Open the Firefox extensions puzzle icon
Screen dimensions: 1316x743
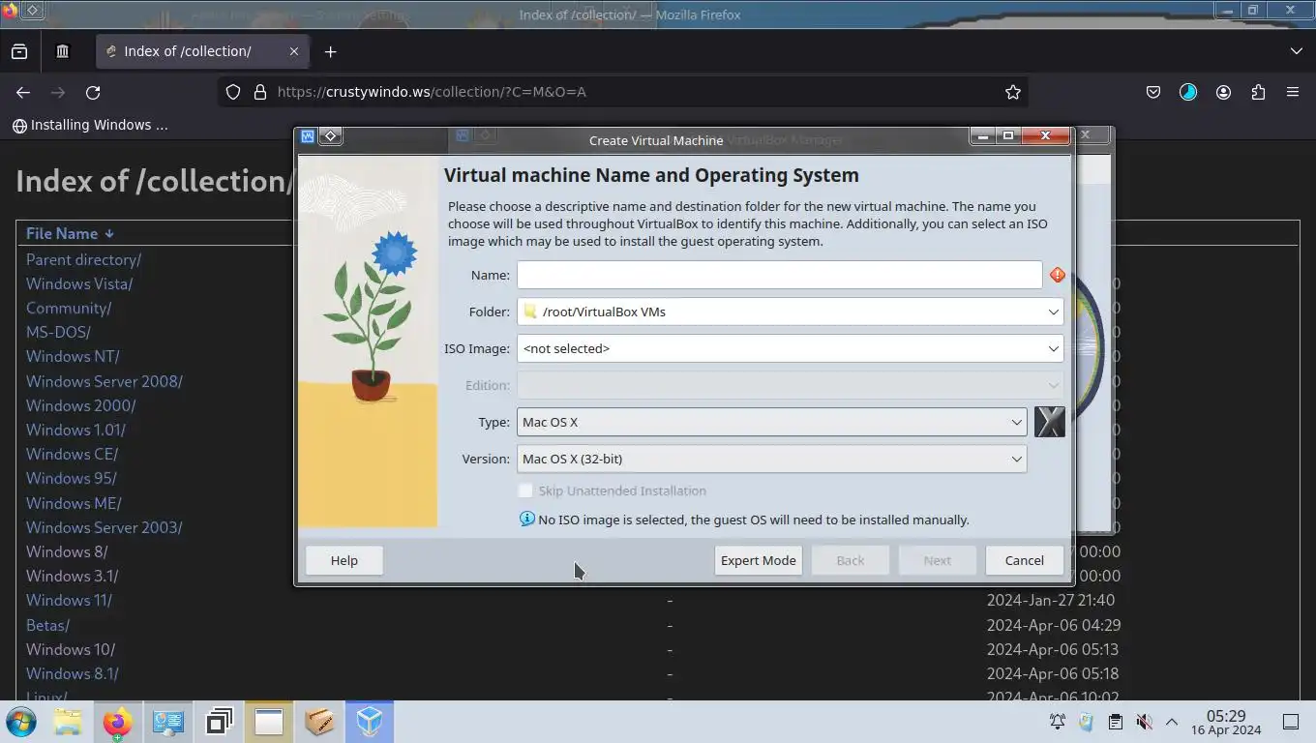(x=1258, y=92)
